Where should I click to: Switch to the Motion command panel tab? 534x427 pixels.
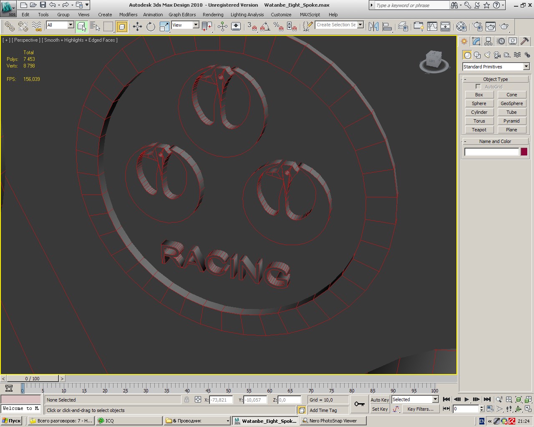coord(501,41)
